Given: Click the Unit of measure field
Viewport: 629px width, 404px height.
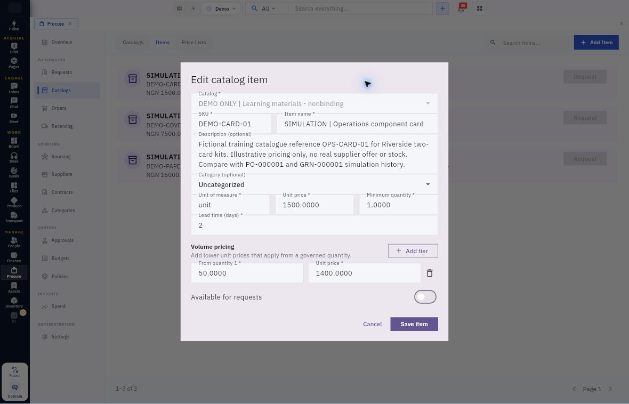Looking at the screenshot, I should [x=230, y=205].
